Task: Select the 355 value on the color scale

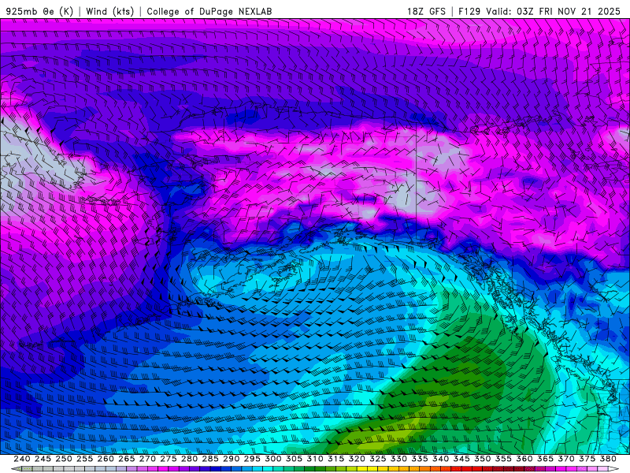Action: 503,459
